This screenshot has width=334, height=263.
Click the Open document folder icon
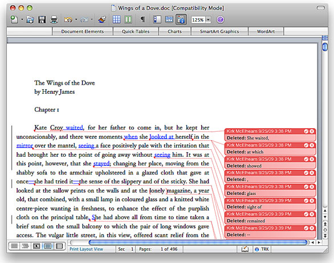[x=30, y=20]
